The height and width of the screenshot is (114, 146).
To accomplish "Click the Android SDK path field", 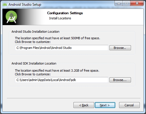I will click(62, 80).
